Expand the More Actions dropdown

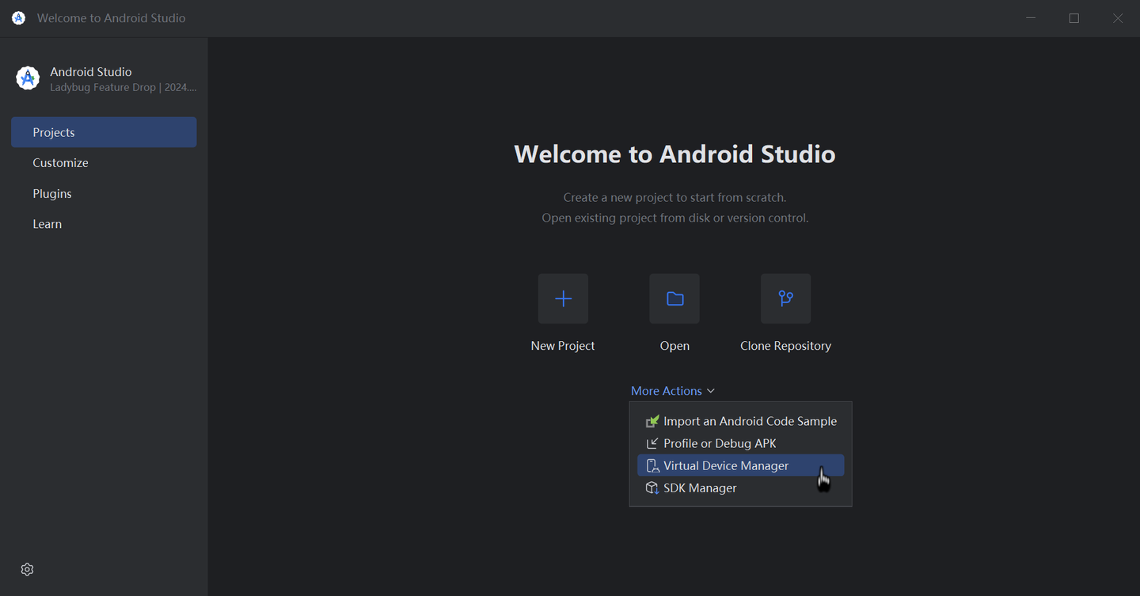pos(672,390)
